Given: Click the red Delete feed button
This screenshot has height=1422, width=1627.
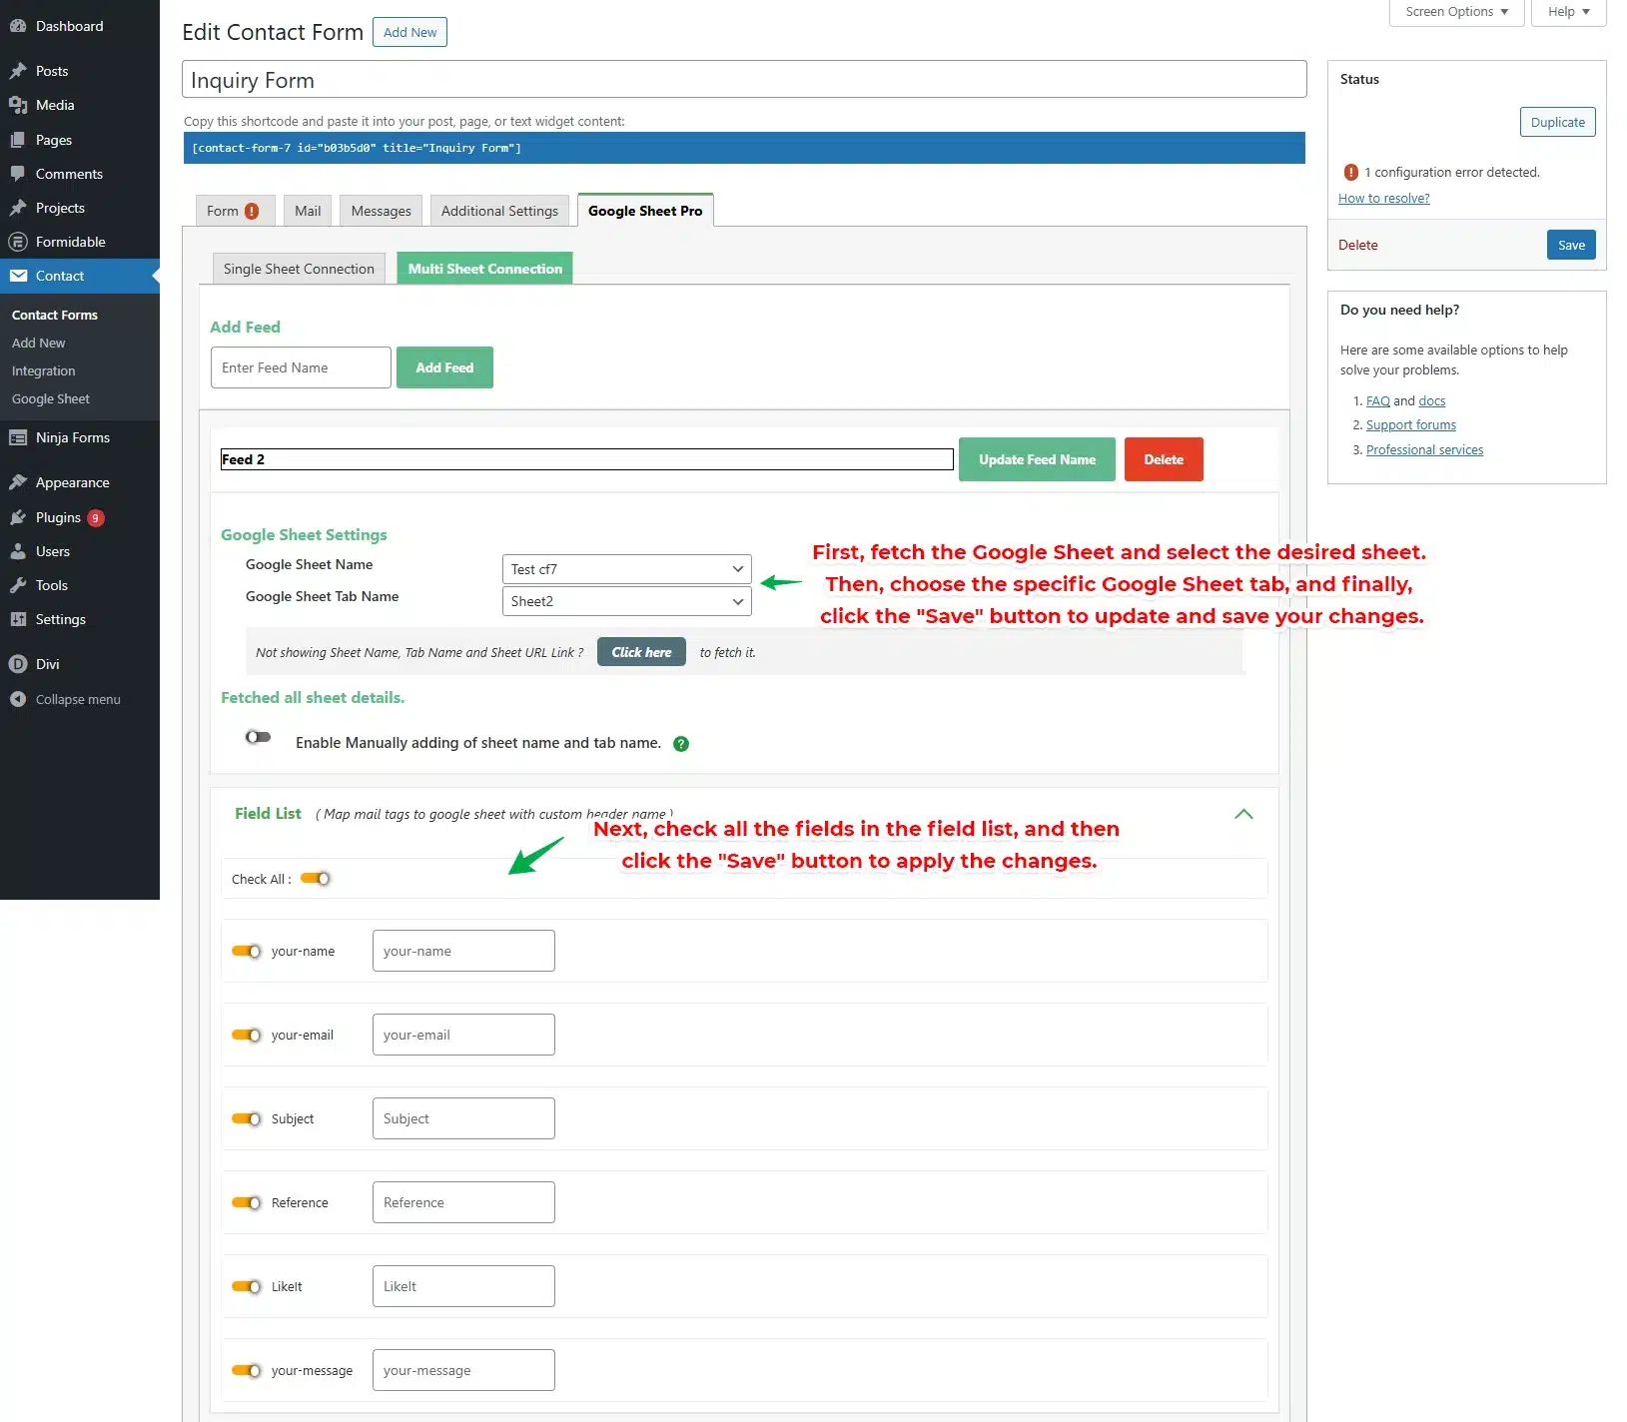Looking at the screenshot, I should point(1163,459).
